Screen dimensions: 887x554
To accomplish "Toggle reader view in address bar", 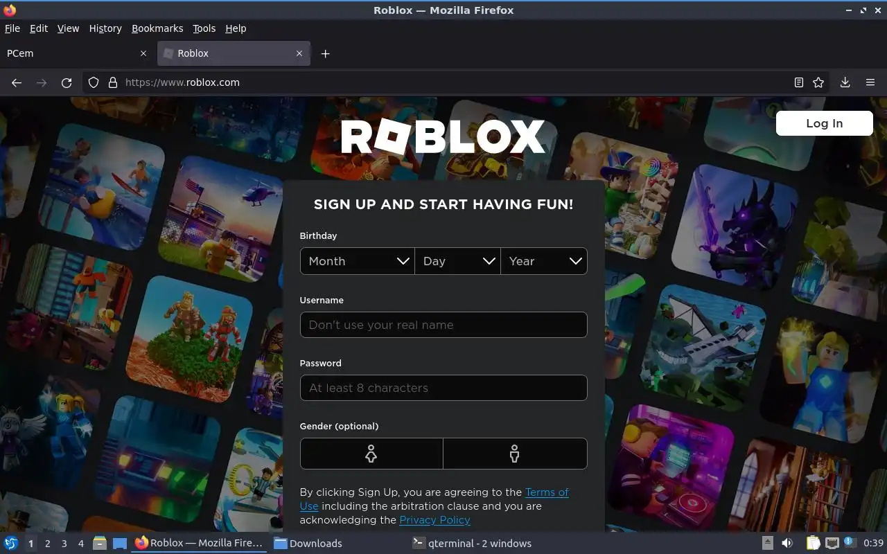I will (799, 82).
